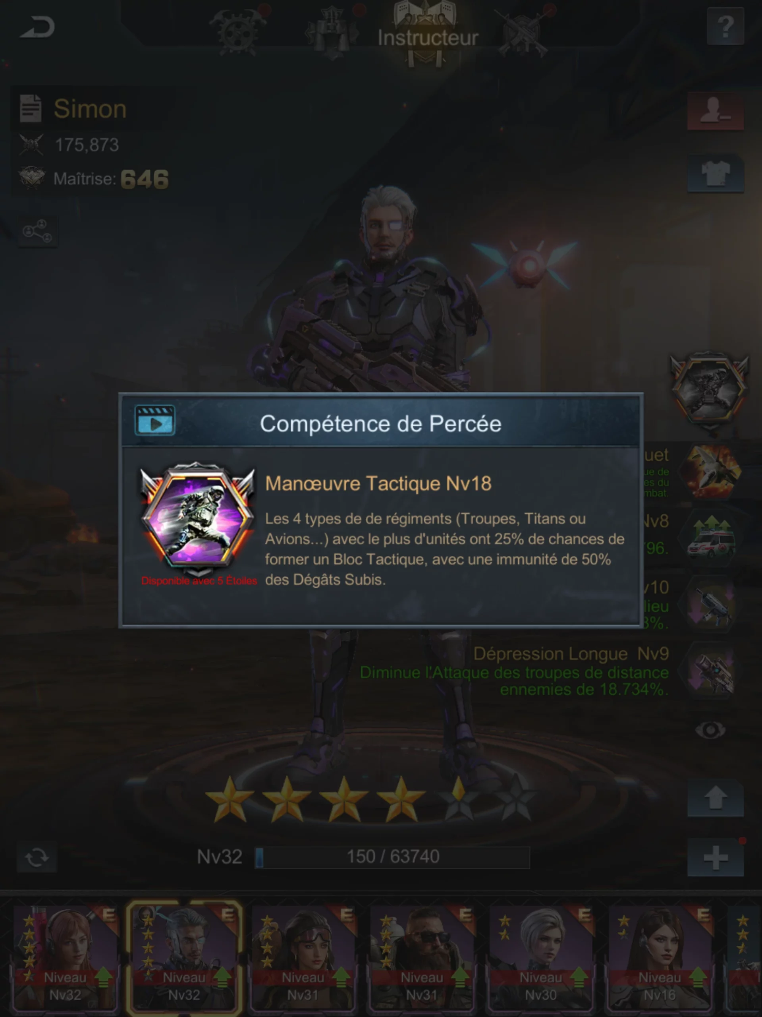Screen dimensions: 762x1017
Task: Tap the experience progress bar 150 / 63740
Action: click(x=392, y=857)
